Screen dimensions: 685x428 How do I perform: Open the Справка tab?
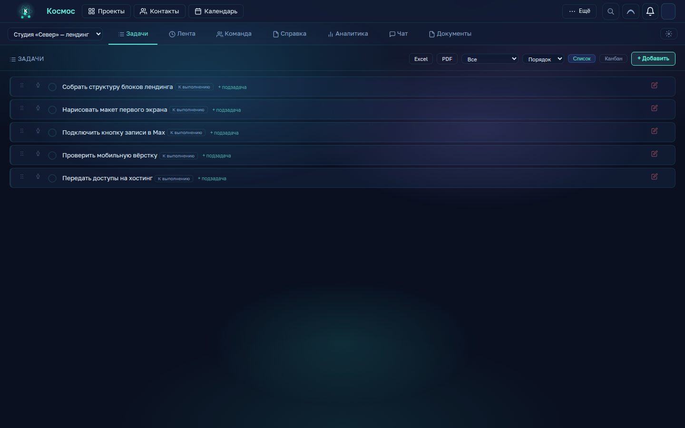(290, 34)
